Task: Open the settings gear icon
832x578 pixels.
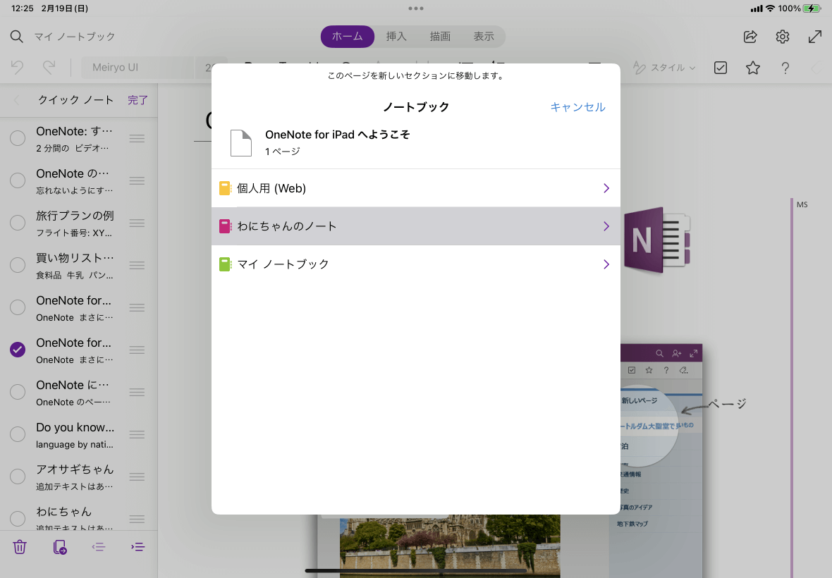Action: (x=782, y=37)
